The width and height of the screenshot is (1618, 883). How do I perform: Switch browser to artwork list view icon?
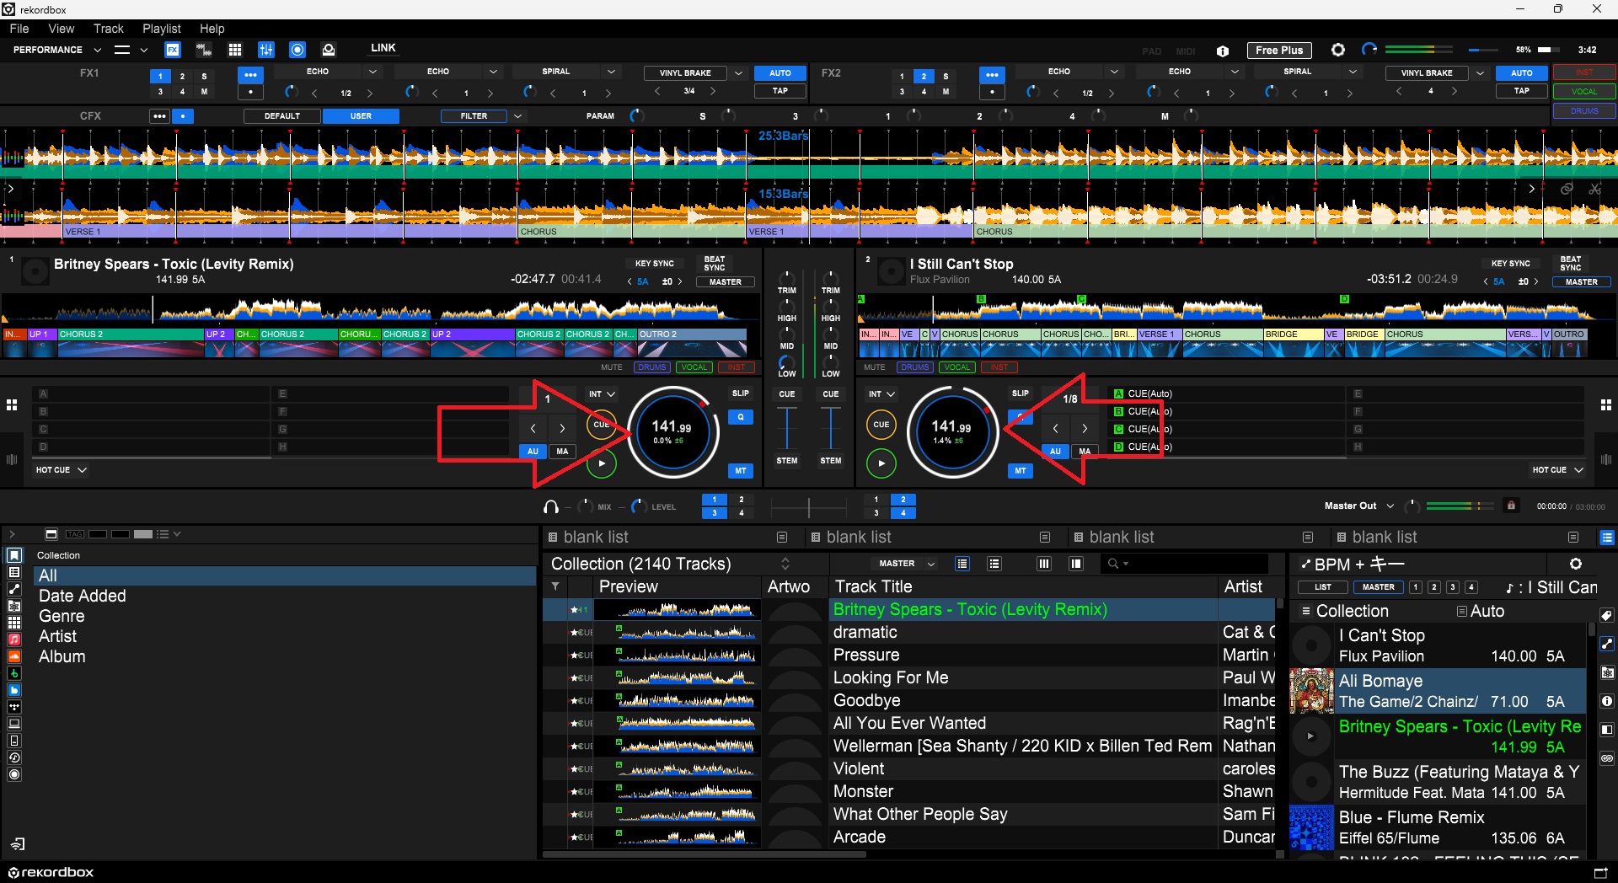click(994, 564)
